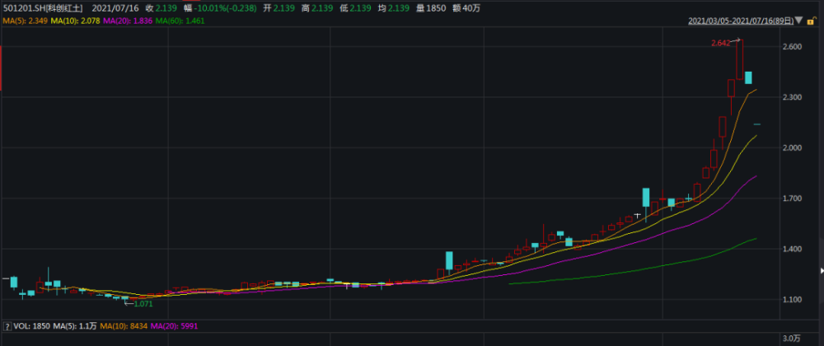This screenshot has width=824, height=346.
Task: Select the 501201.SH[科创红土] stock title
Action: click(x=43, y=8)
